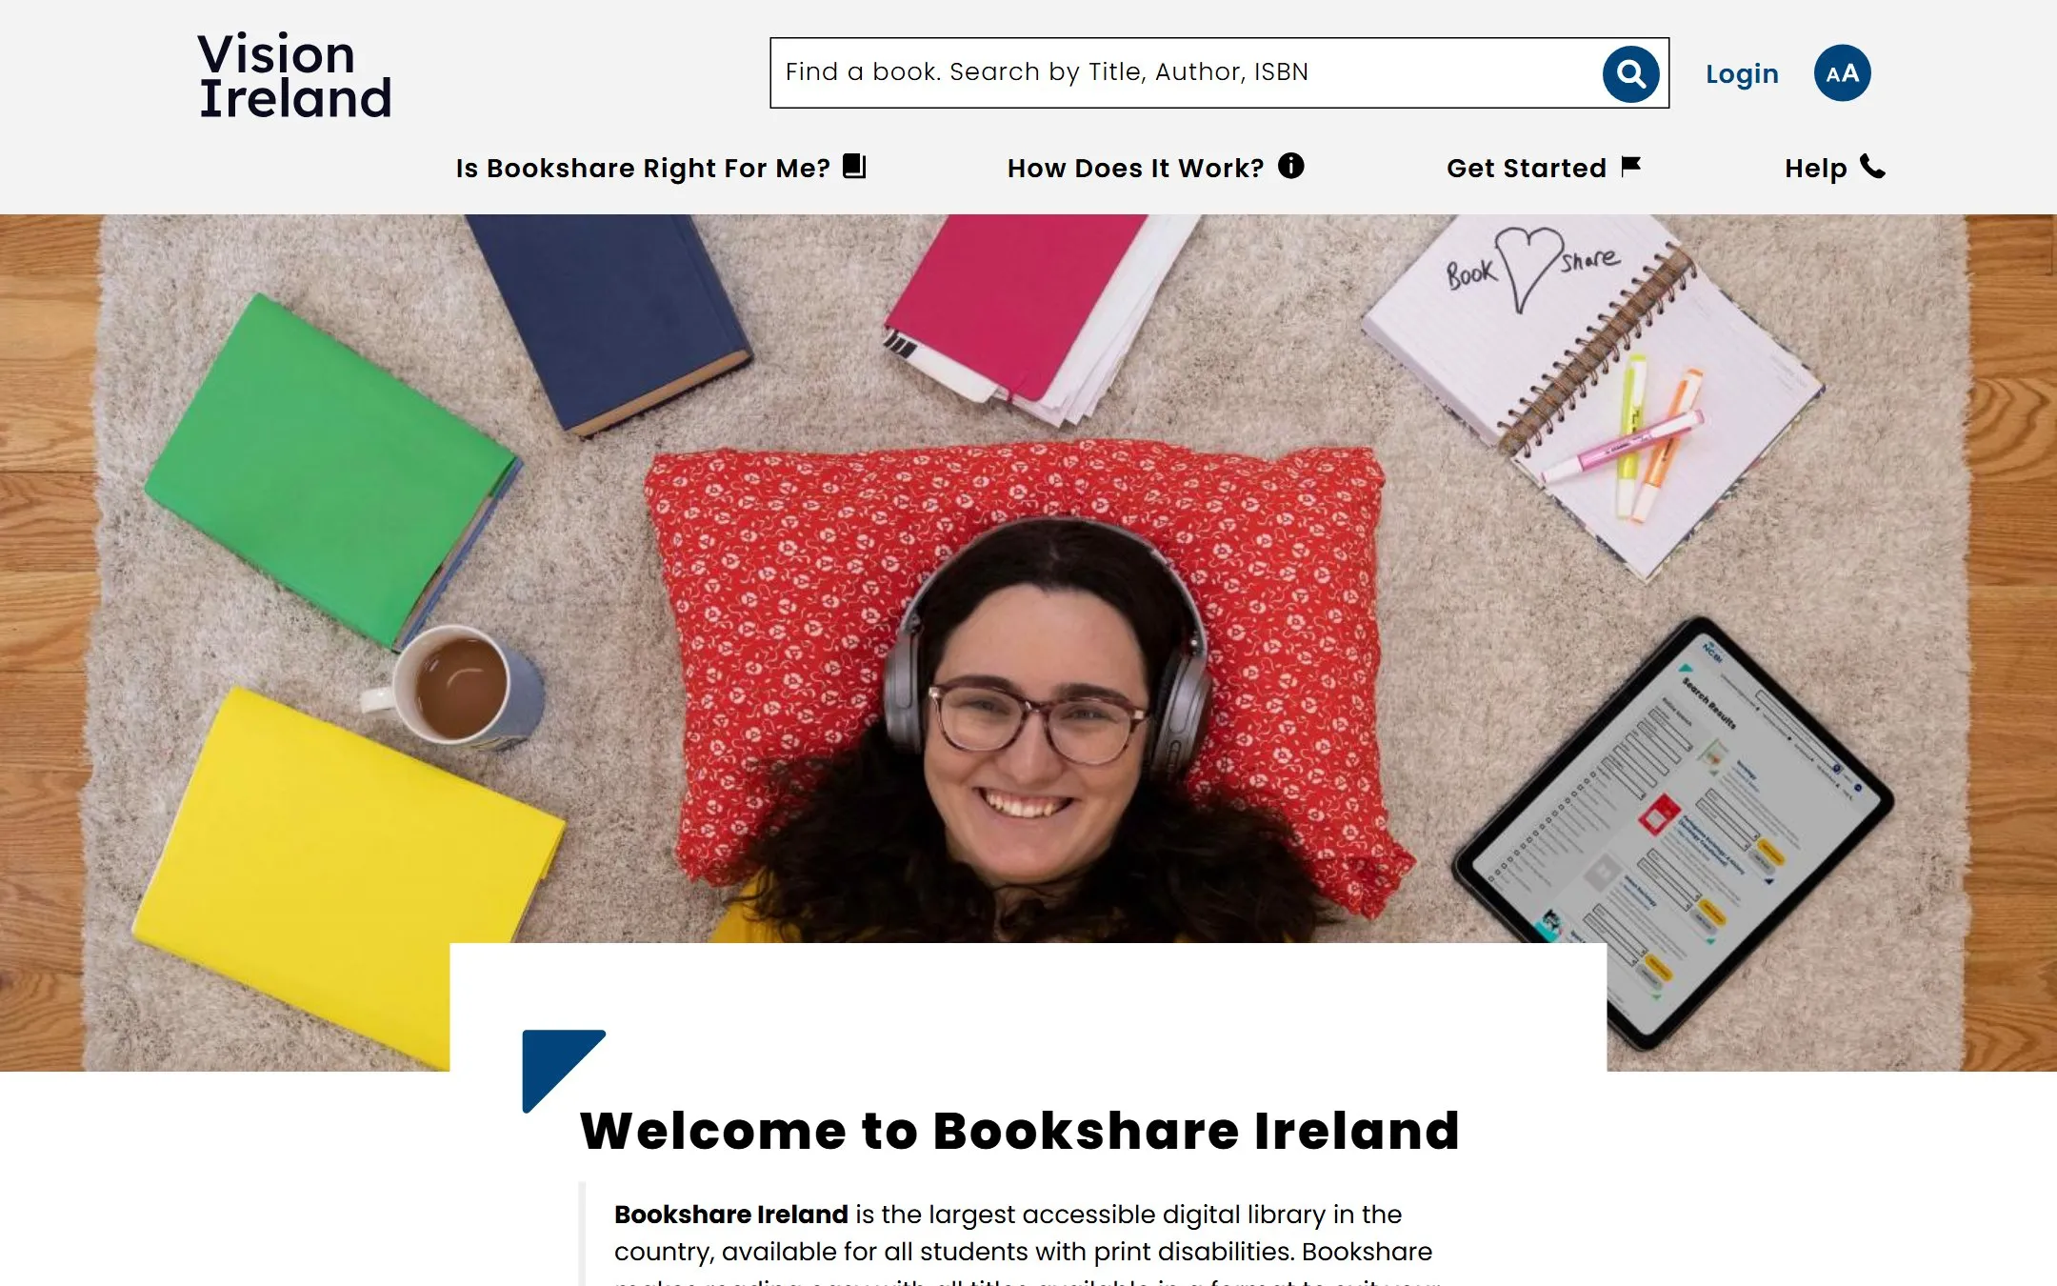The width and height of the screenshot is (2057, 1286).
Task: Open the Help menu item
Action: [x=1834, y=168]
